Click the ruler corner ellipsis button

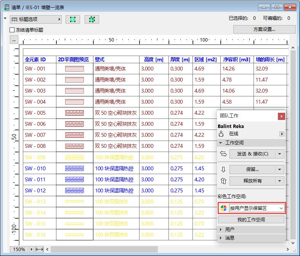pos(14,40)
